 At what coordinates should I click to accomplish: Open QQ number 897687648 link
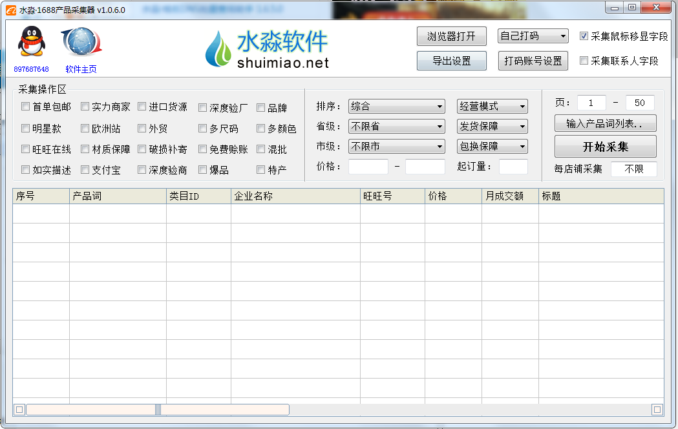(31, 69)
